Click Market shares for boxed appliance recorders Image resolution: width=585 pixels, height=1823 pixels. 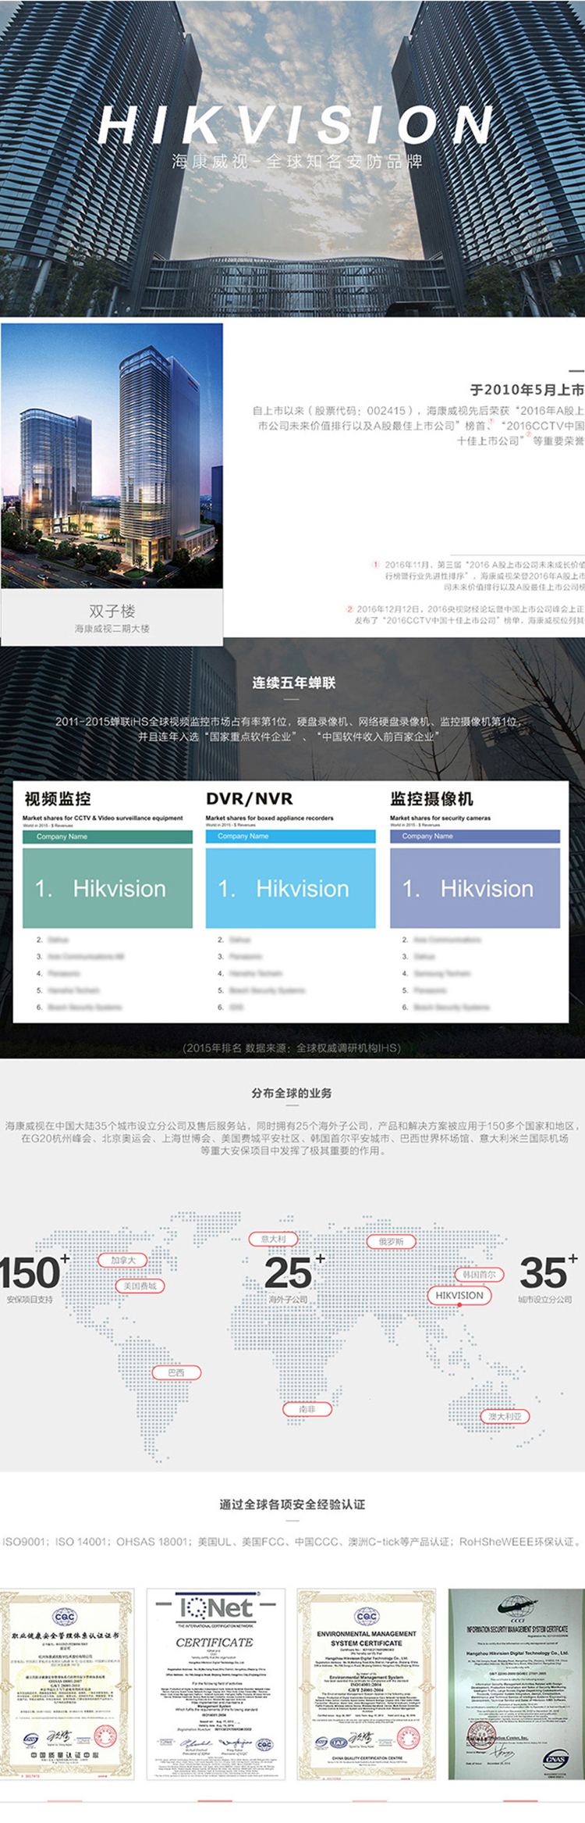point(270,818)
